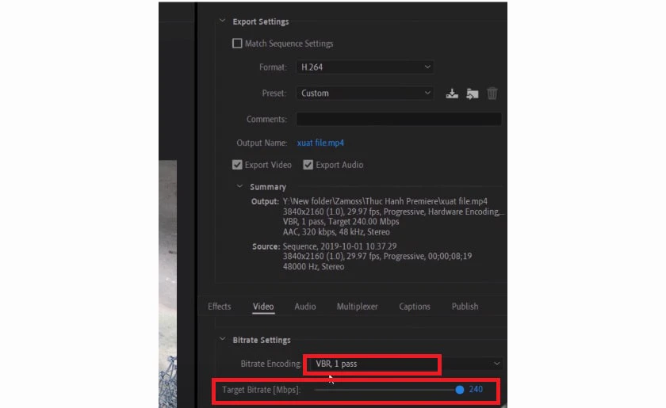Switch to the Audio tab
Image resolution: width=666 pixels, height=408 pixels.
[305, 306]
